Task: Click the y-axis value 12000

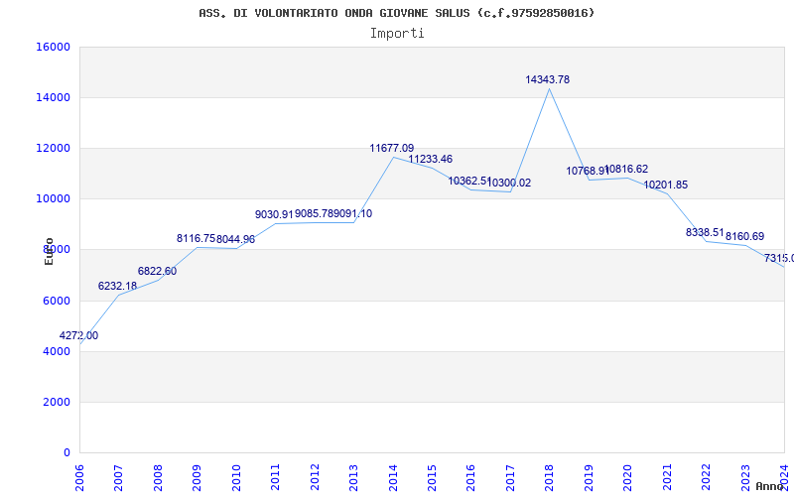Action: click(x=53, y=148)
